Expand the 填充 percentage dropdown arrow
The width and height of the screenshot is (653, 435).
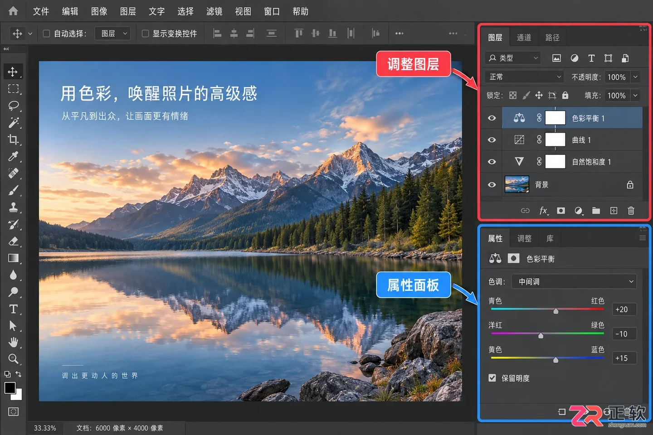pos(635,96)
